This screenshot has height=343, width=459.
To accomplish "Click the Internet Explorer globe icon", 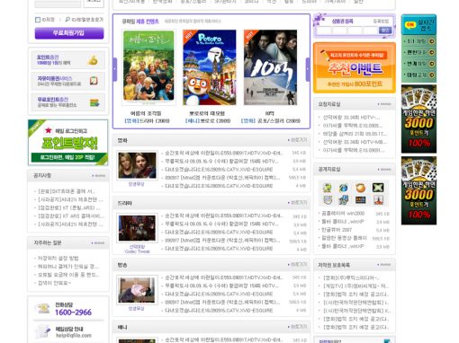I will [x=344, y=188].
